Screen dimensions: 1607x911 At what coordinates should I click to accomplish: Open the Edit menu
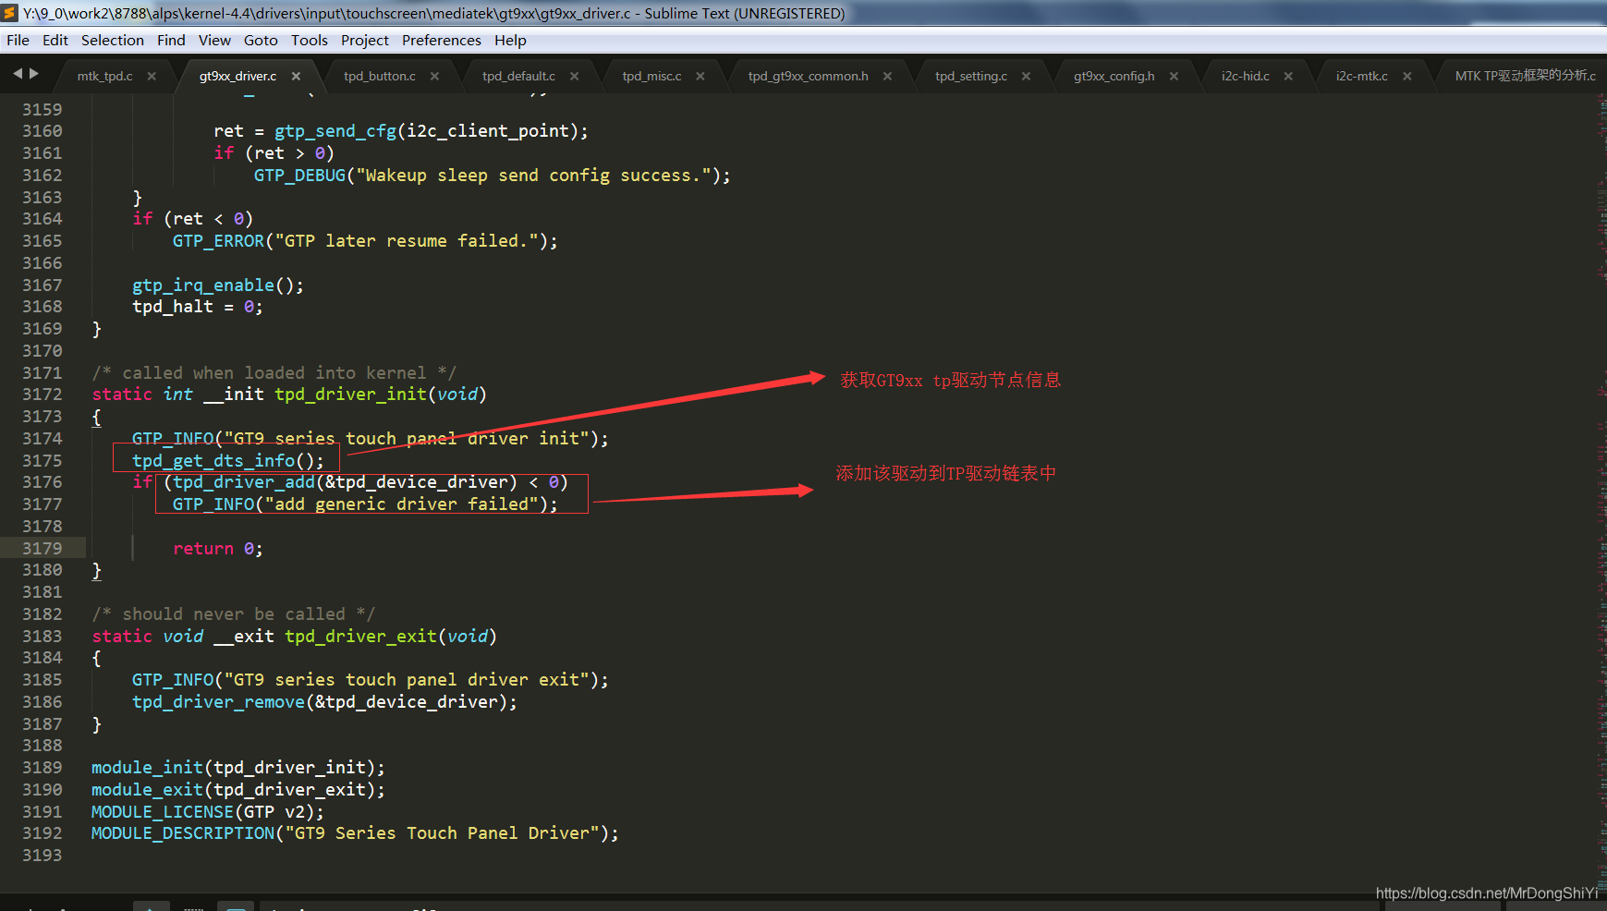point(55,40)
